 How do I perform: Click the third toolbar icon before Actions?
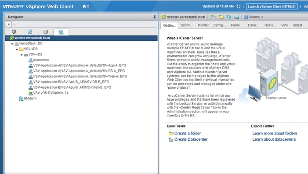(x=229, y=17)
